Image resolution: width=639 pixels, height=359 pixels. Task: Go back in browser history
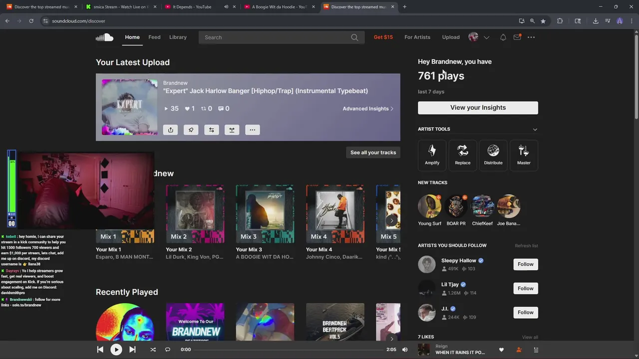click(x=7, y=21)
